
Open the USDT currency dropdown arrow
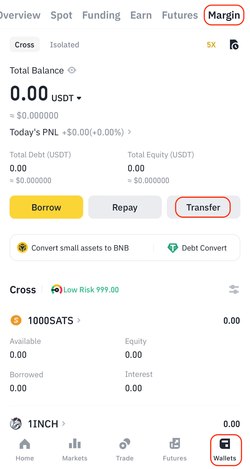click(x=79, y=98)
